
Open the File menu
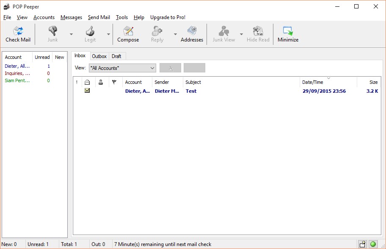coord(7,17)
